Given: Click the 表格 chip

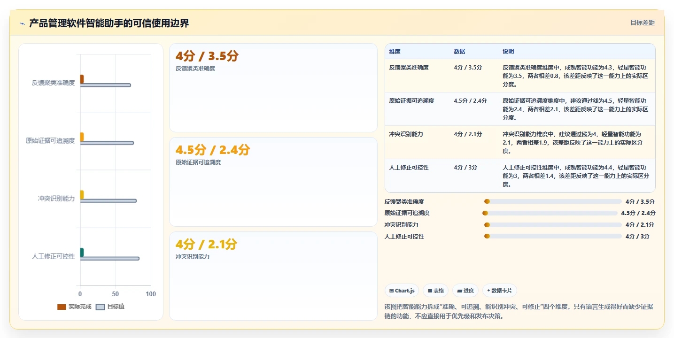Looking at the screenshot, I should (x=436, y=291).
